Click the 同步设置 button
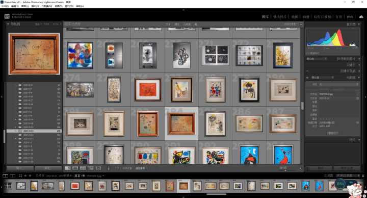 click(347, 168)
